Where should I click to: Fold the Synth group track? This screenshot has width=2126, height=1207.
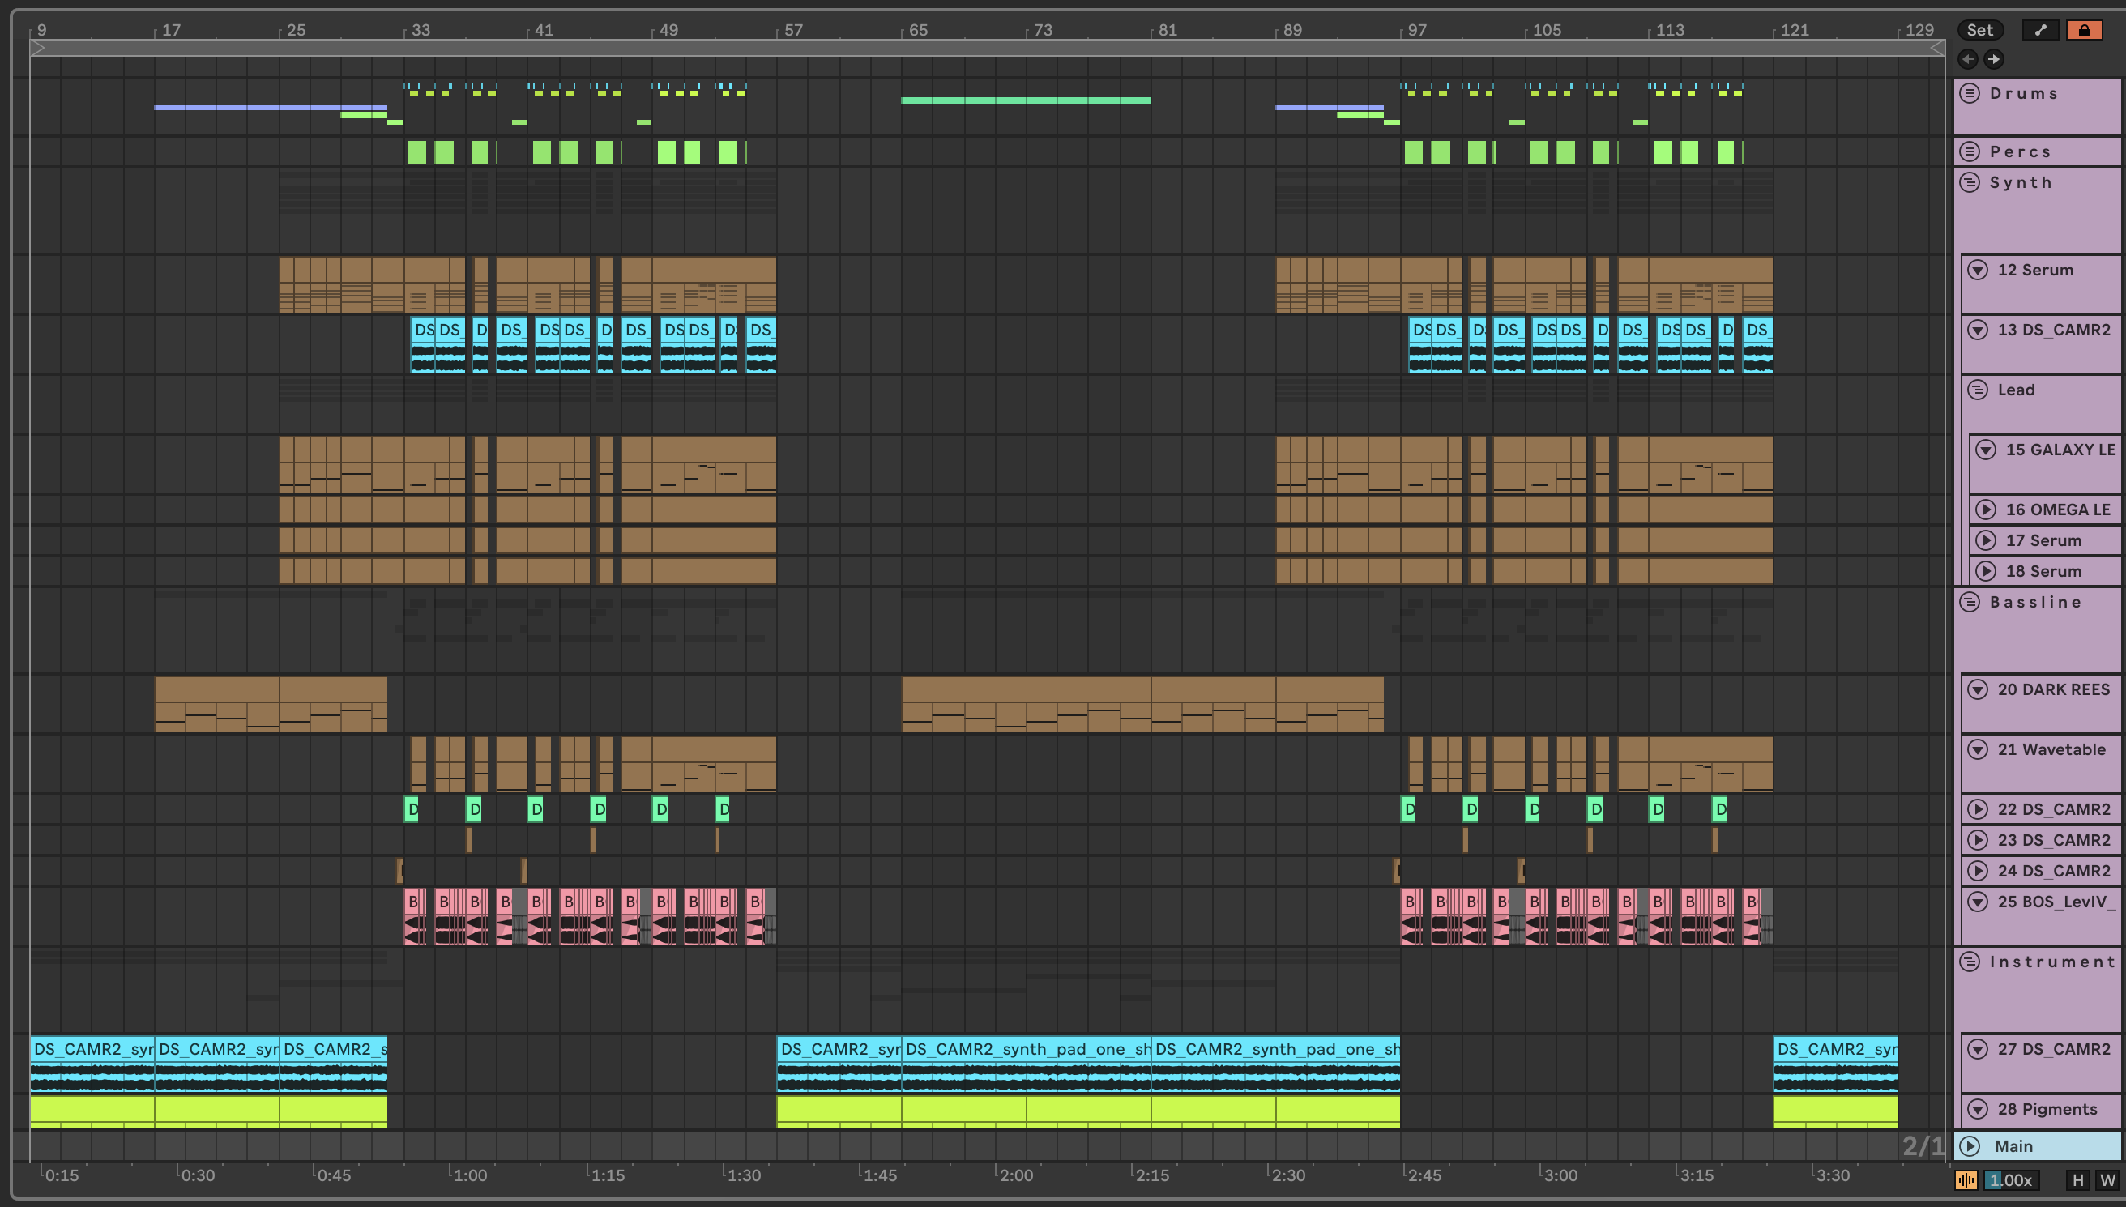(1970, 181)
